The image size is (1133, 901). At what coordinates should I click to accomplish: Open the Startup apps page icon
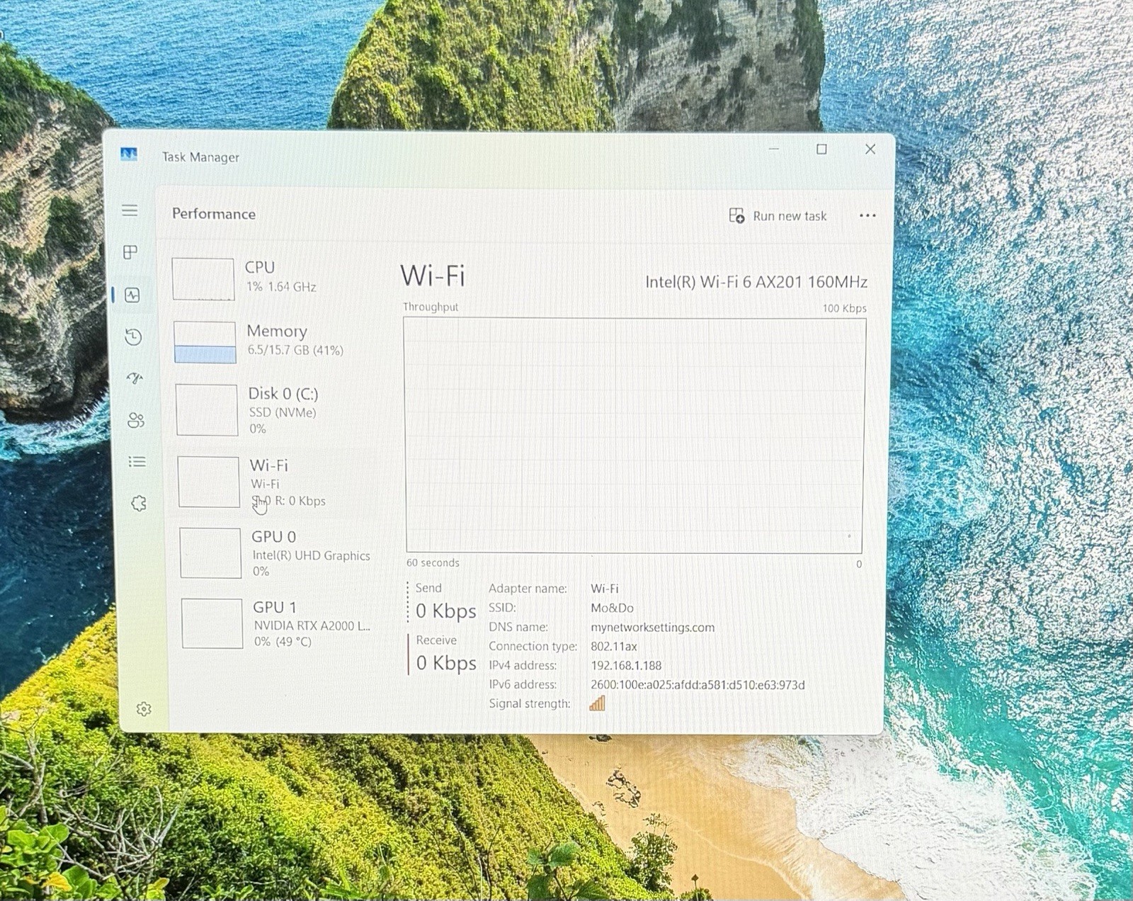click(135, 378)
